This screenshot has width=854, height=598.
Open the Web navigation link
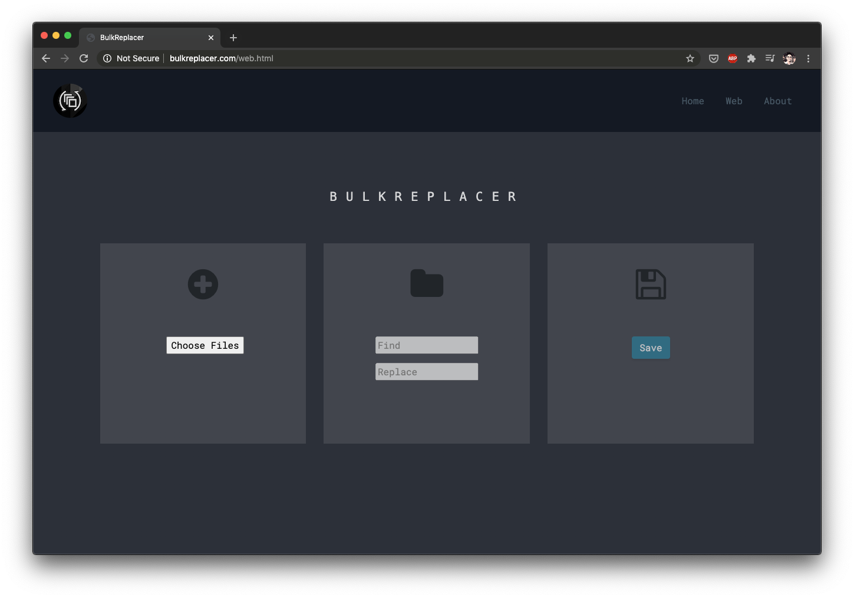coord(734,101)
